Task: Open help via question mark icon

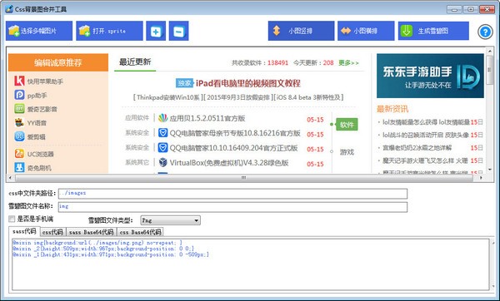Action: 485,32
